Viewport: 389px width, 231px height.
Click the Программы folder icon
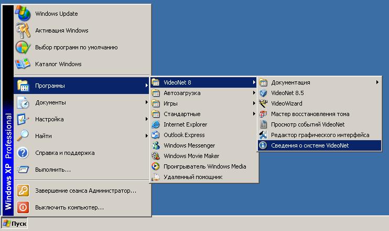click(23, 86)
